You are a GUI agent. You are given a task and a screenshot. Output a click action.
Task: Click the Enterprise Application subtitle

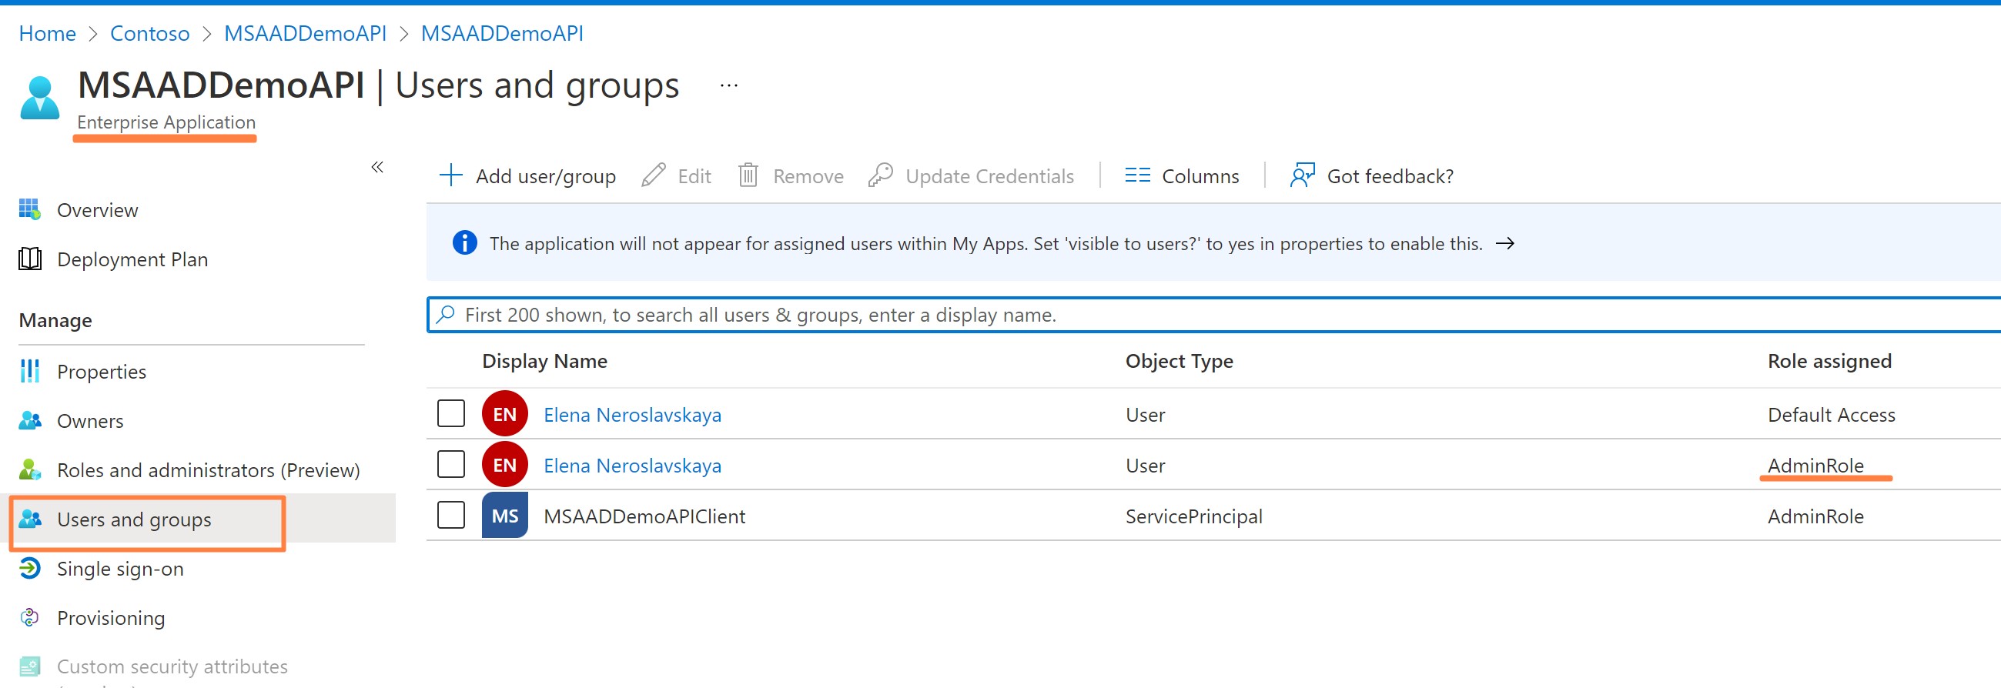point(166,122)
